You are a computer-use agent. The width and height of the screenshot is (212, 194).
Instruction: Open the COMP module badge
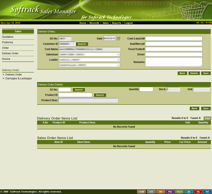[x=142, y=192]
